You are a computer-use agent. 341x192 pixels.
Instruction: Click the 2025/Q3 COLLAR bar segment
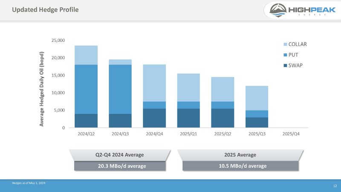(257, 98)
